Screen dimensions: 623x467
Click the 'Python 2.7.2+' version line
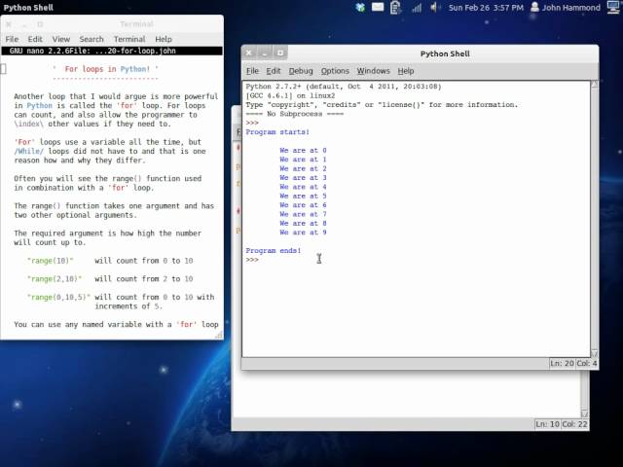click(344, 87)
